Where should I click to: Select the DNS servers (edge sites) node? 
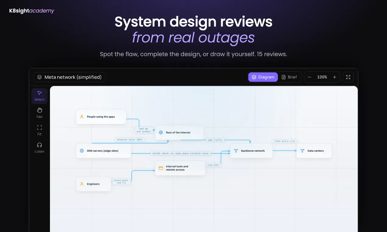point(104,151)
